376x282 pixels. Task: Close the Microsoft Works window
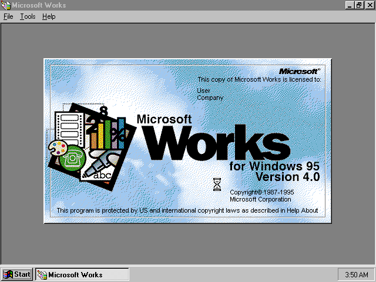coord(370,5)
